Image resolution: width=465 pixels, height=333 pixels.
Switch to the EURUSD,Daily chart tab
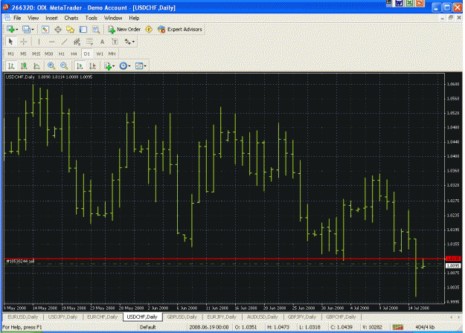pos(23,317)
